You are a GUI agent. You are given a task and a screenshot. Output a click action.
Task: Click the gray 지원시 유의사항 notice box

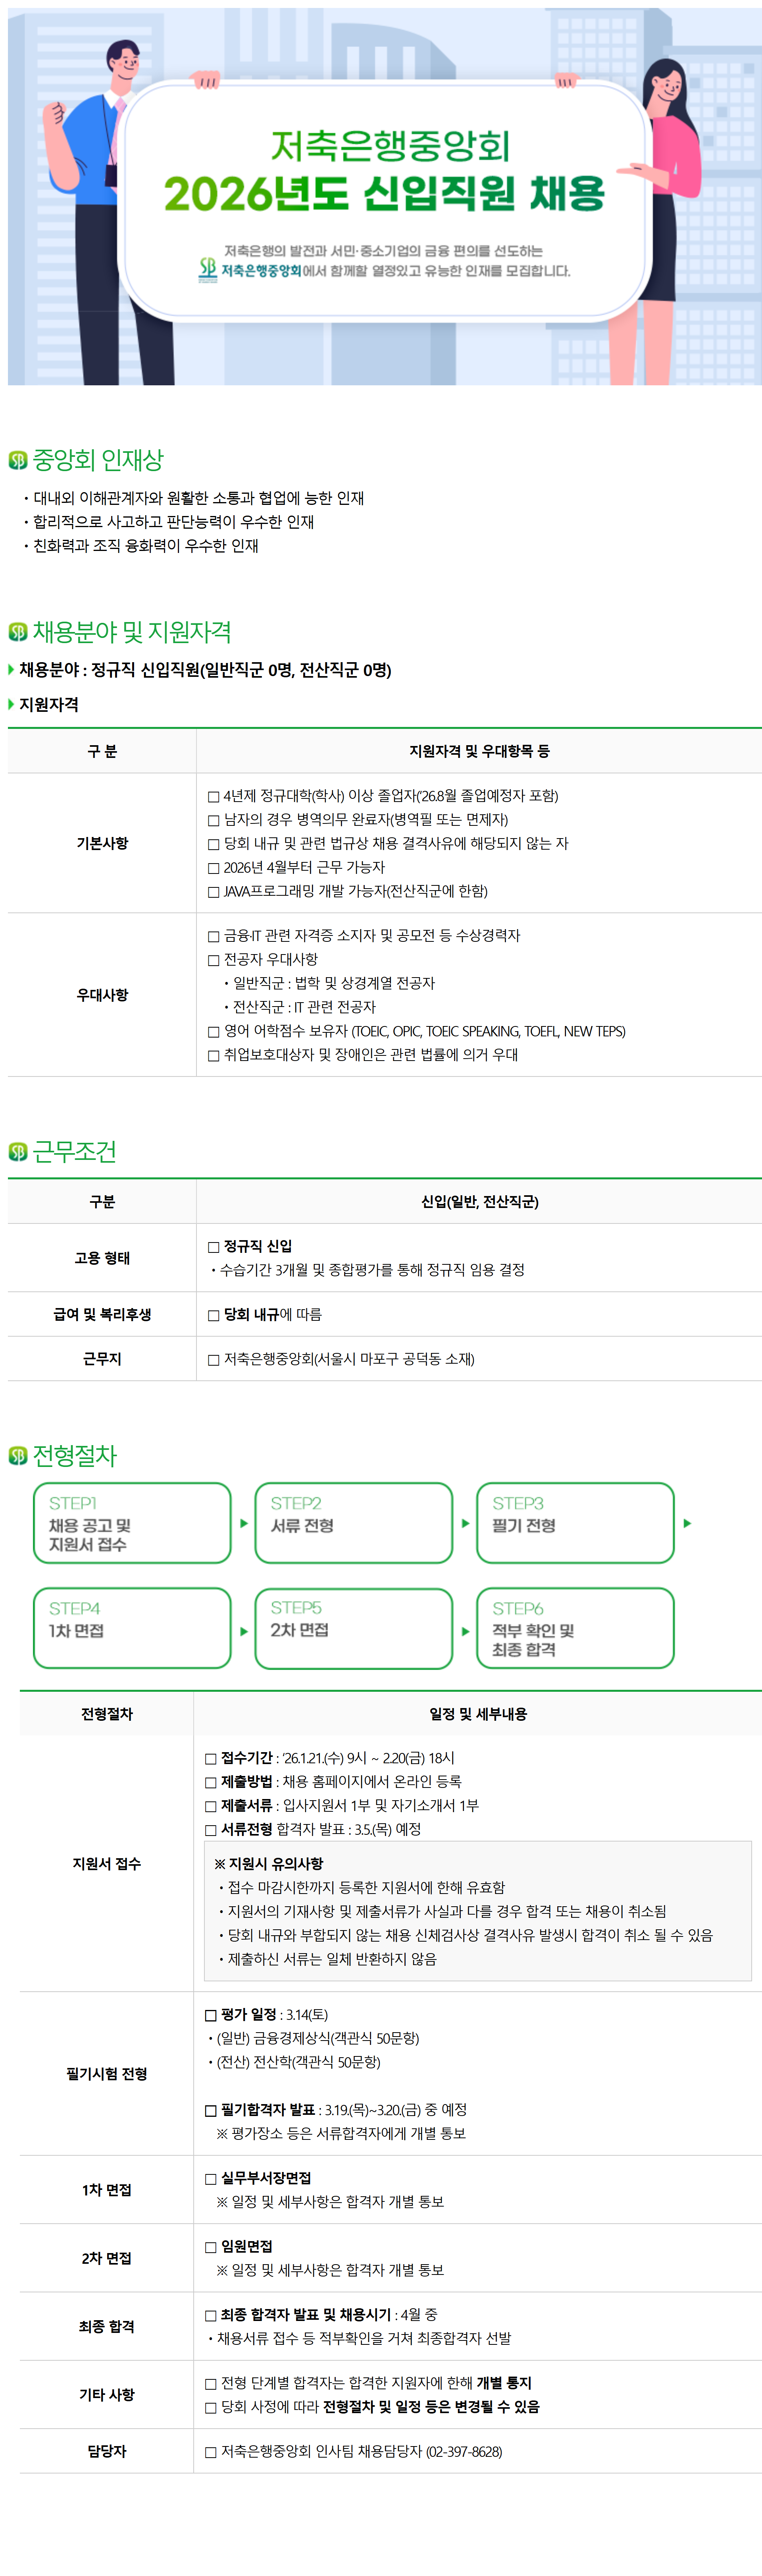477,1910
